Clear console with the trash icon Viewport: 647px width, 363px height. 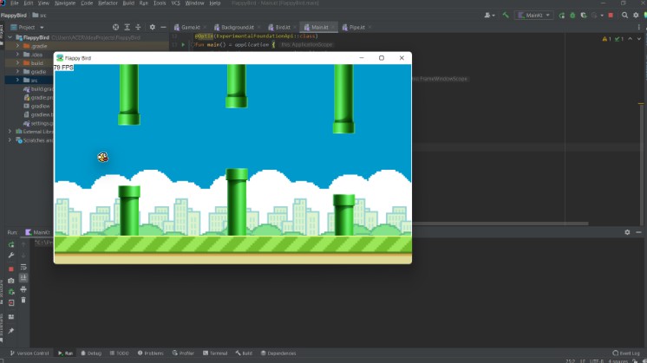(x=23, y=301)
